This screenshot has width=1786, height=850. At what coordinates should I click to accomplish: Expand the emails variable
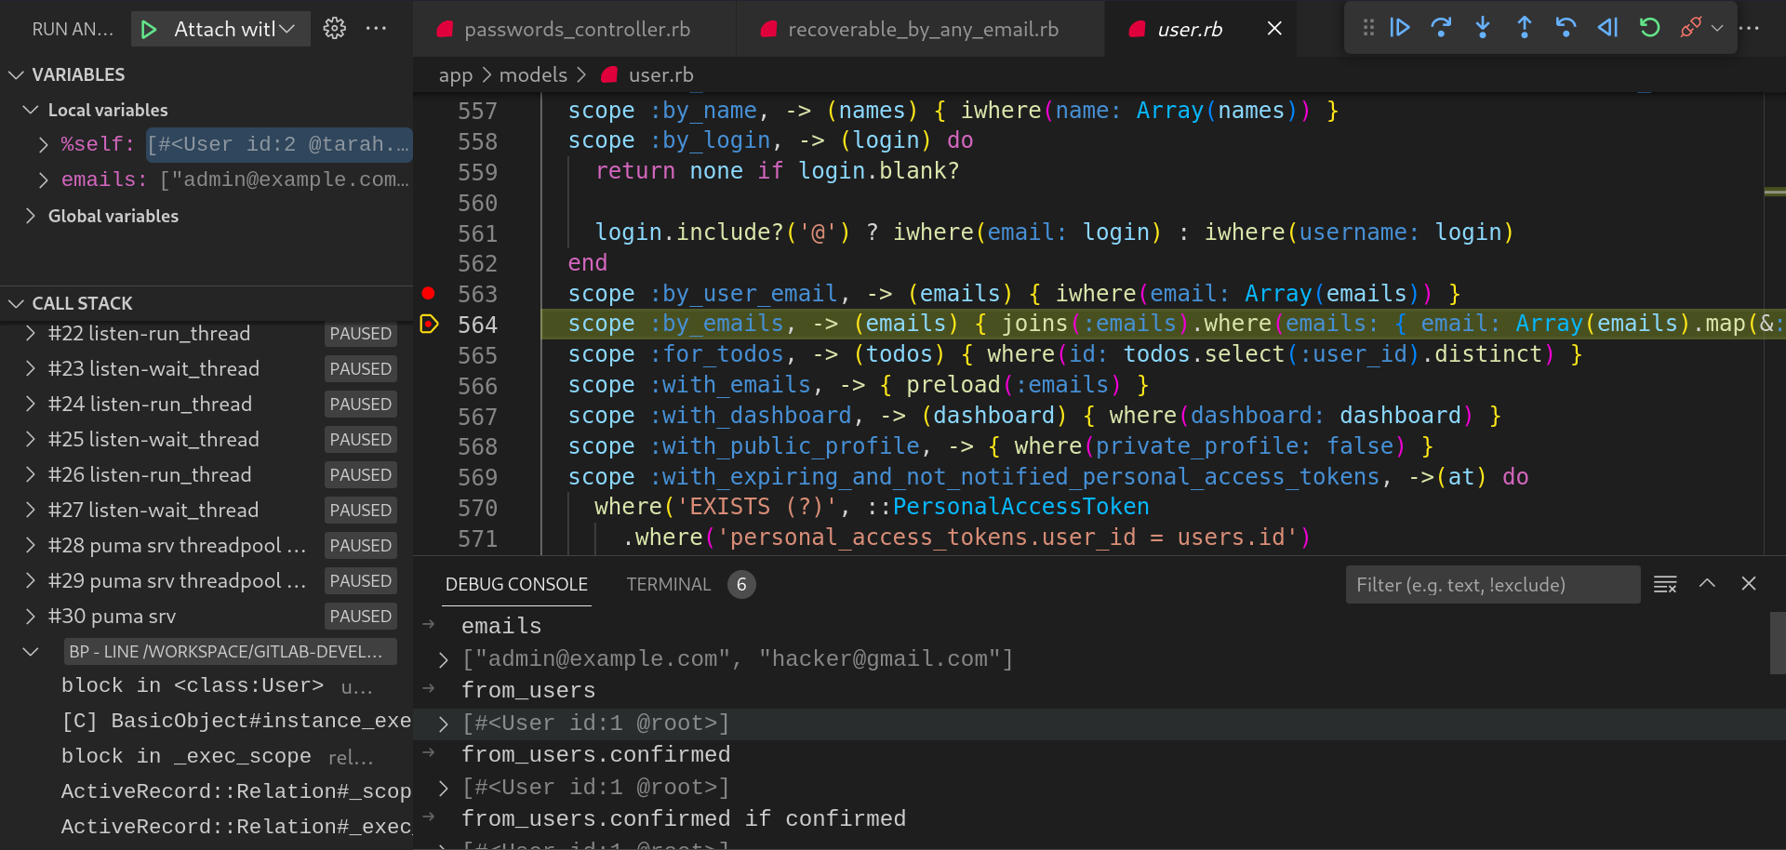click(43, 179)
